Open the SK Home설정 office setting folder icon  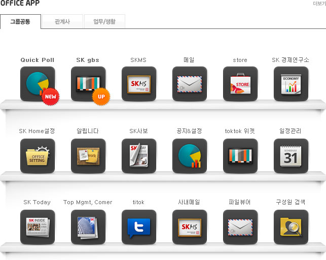pos(38,156)
